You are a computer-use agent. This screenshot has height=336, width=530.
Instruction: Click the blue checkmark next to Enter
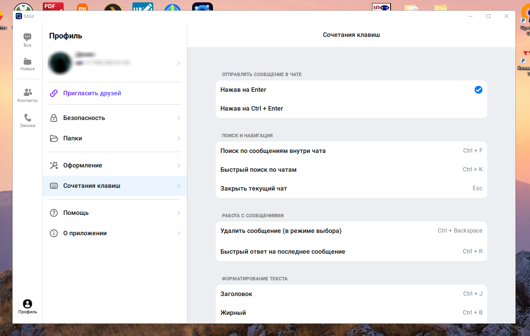[478, 90]
